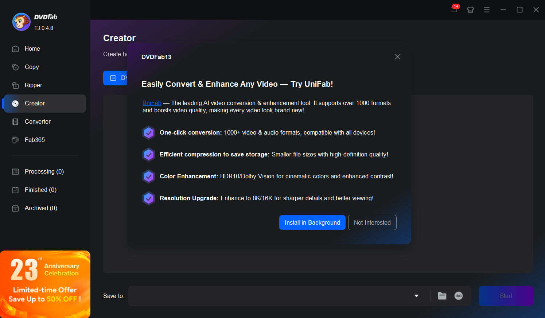The width and height of the screenshot is (545, 318).
Task: Open the hamburger main menu
Action: pos(487,10)
